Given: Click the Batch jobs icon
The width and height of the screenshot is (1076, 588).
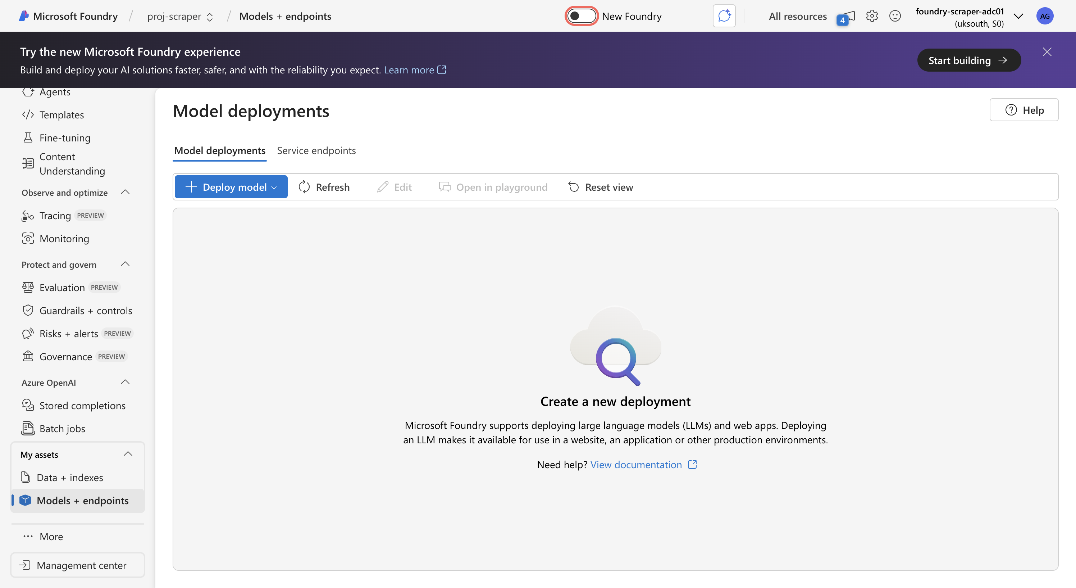Looking at the screenshot, I should click(x=28, y=428).
